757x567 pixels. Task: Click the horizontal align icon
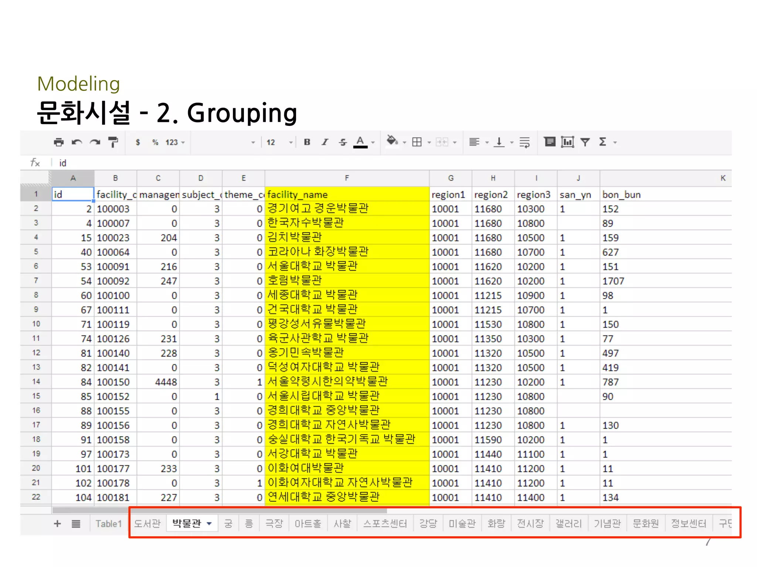click(x=474, y=142)
